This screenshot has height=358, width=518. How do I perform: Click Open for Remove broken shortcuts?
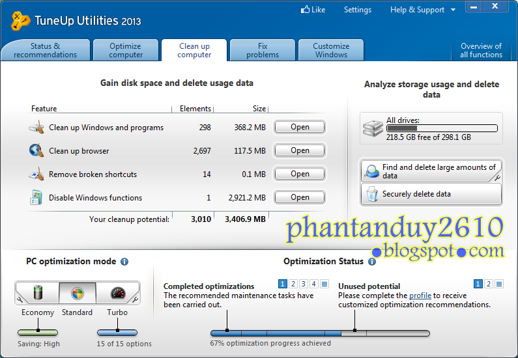300,174
